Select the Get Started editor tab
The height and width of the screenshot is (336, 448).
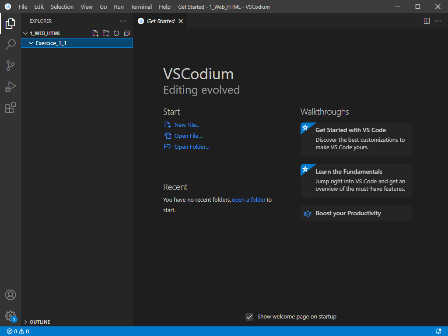(161, 21)
